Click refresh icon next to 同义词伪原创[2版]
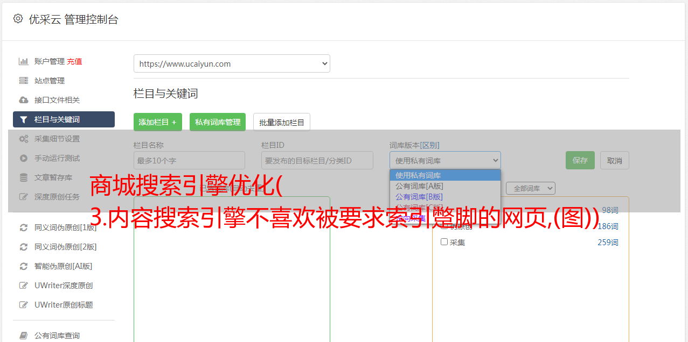 point(23,247)
